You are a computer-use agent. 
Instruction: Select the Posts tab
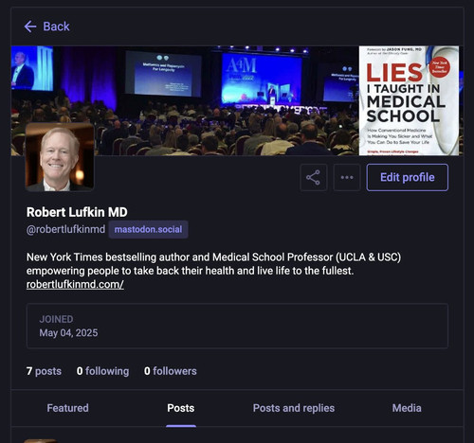[x=181, y=408]
